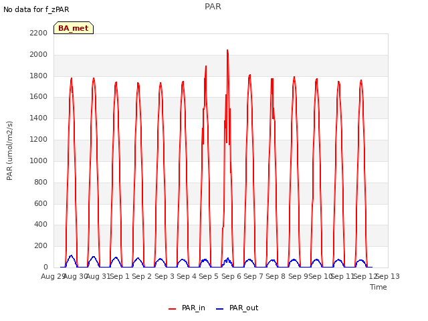Click the red PAR_in legend swatch
The width and height of the screenshot is (428, 321).
click(173, 309)
